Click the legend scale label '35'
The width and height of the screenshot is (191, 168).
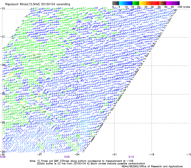[159, 7]
